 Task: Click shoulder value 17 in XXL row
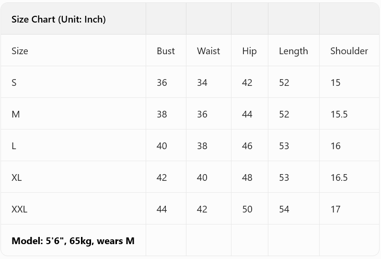tap(335, 209)
